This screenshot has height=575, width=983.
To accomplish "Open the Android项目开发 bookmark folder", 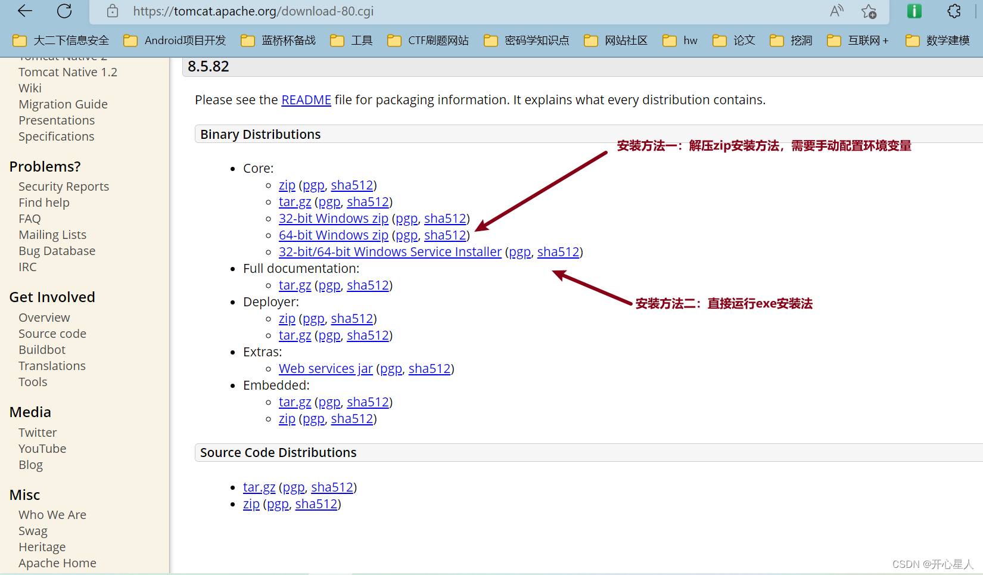I will (175, 41).
